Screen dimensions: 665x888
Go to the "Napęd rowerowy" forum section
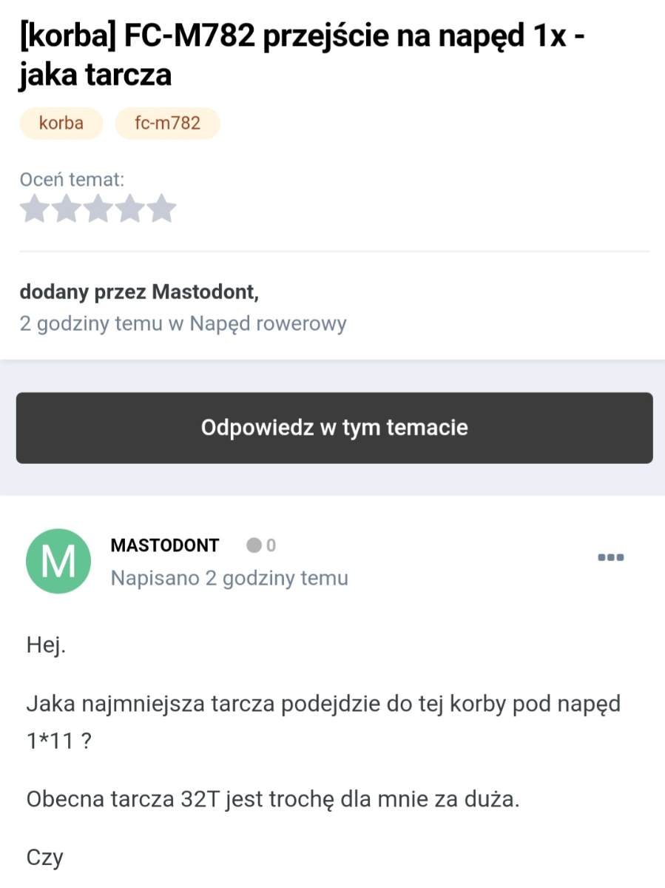coord(268,323)
